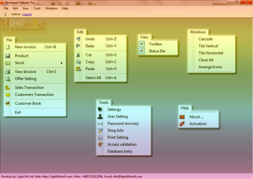Click the Ctrl+A shortcut text

pyautogui.click(x=111, y=78)
